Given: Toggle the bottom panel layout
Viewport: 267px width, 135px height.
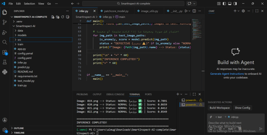Looking at the screenshot, I should [230, 4].
